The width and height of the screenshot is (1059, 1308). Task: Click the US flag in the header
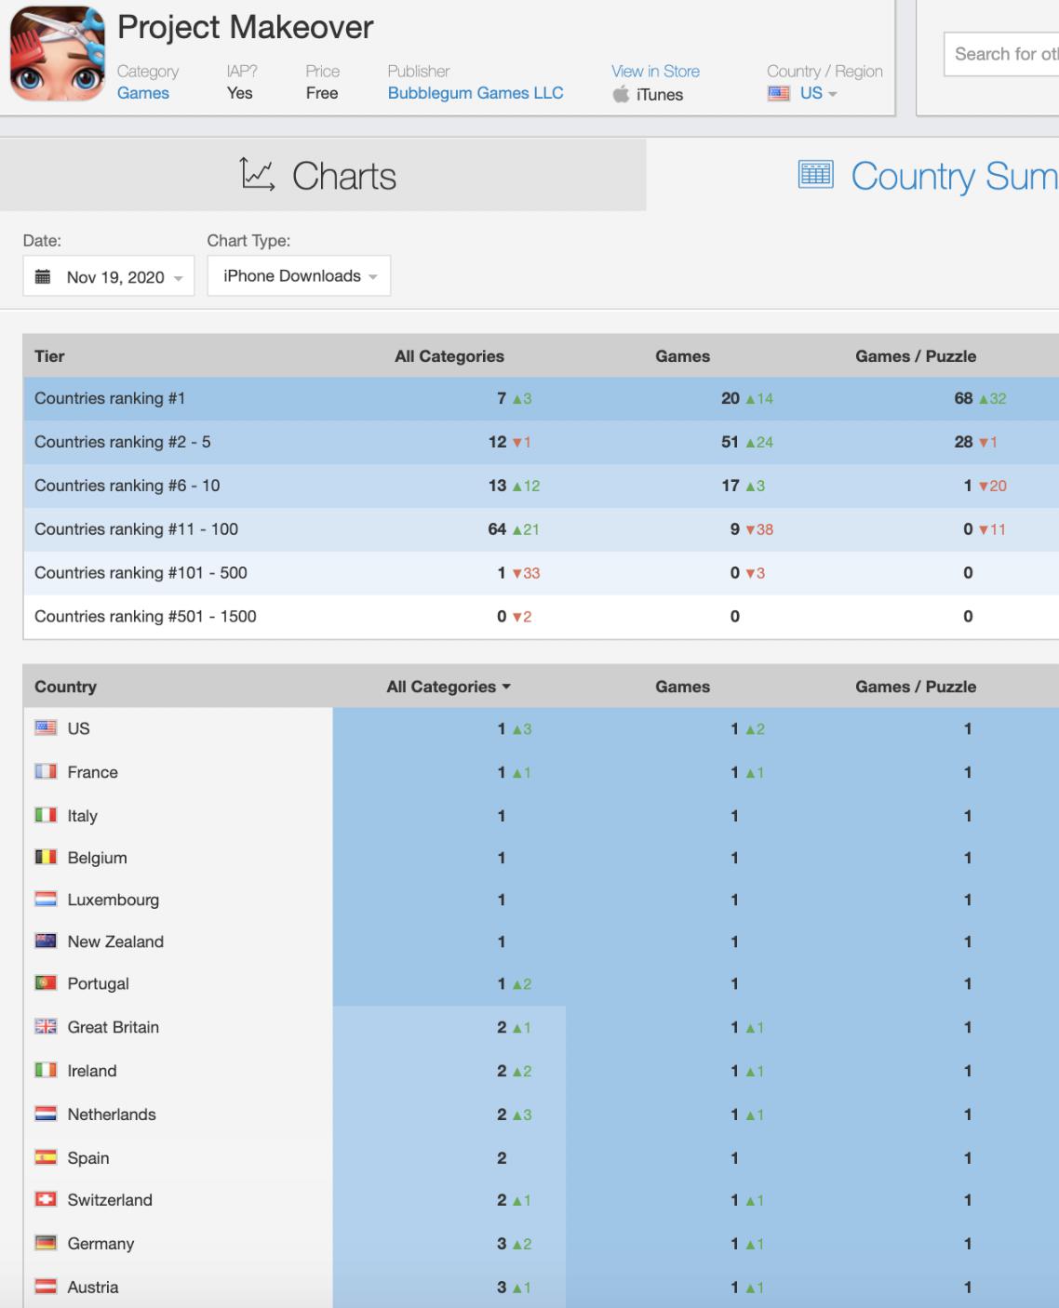point(779,93)
